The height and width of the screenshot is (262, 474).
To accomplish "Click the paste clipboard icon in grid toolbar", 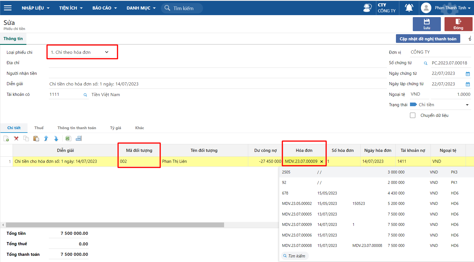I will (36, 138).
